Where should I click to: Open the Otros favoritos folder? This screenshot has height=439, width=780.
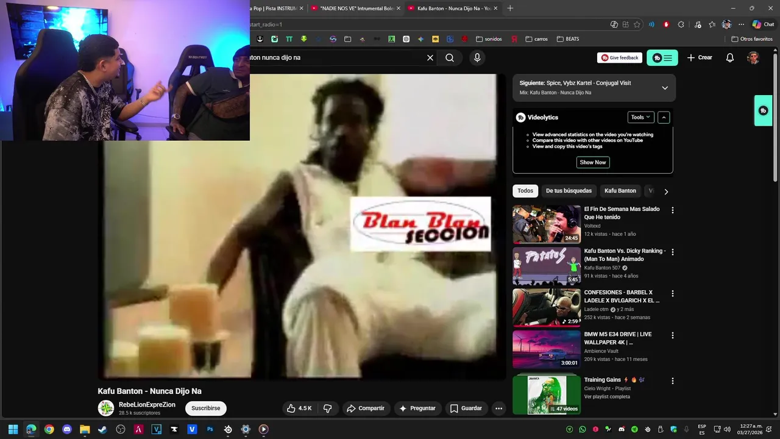pos(752,39)
